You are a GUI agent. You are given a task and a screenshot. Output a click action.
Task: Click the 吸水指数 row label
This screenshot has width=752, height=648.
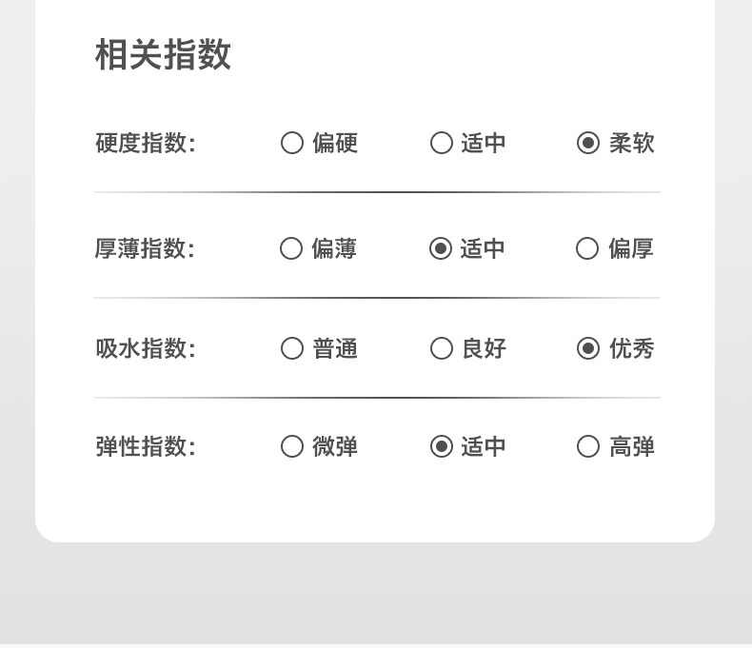point(145,348)
